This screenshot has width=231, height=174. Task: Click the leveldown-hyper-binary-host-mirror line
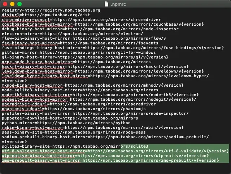point(105,78)
